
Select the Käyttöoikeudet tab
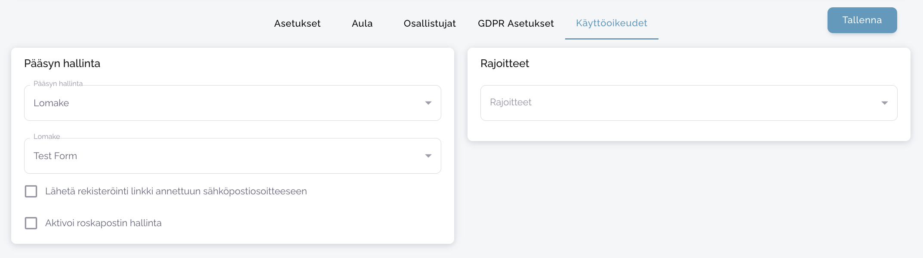point(611,24)
